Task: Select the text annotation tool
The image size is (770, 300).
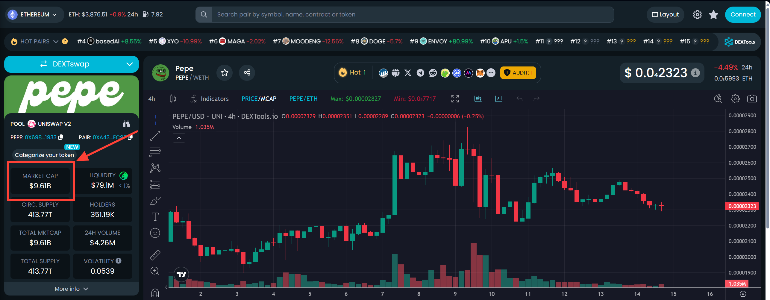Action: tap(155, 217)
